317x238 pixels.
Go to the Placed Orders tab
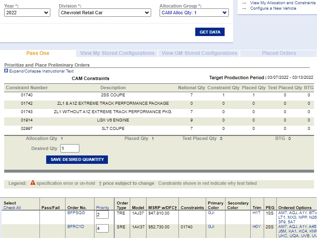pyautogui.click(x=279, y=53)
